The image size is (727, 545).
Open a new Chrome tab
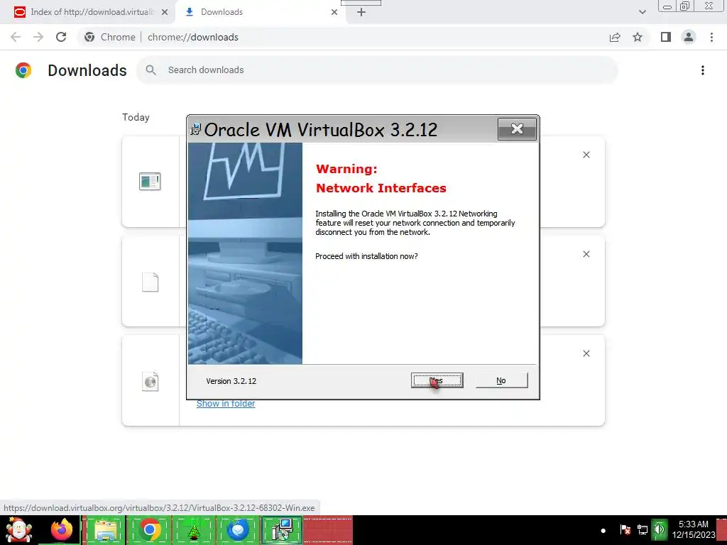pyautogui.click(x=361, y=12)
